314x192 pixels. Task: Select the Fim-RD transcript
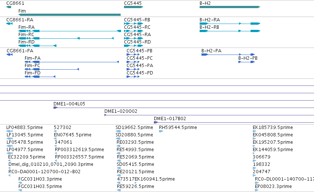37,46
